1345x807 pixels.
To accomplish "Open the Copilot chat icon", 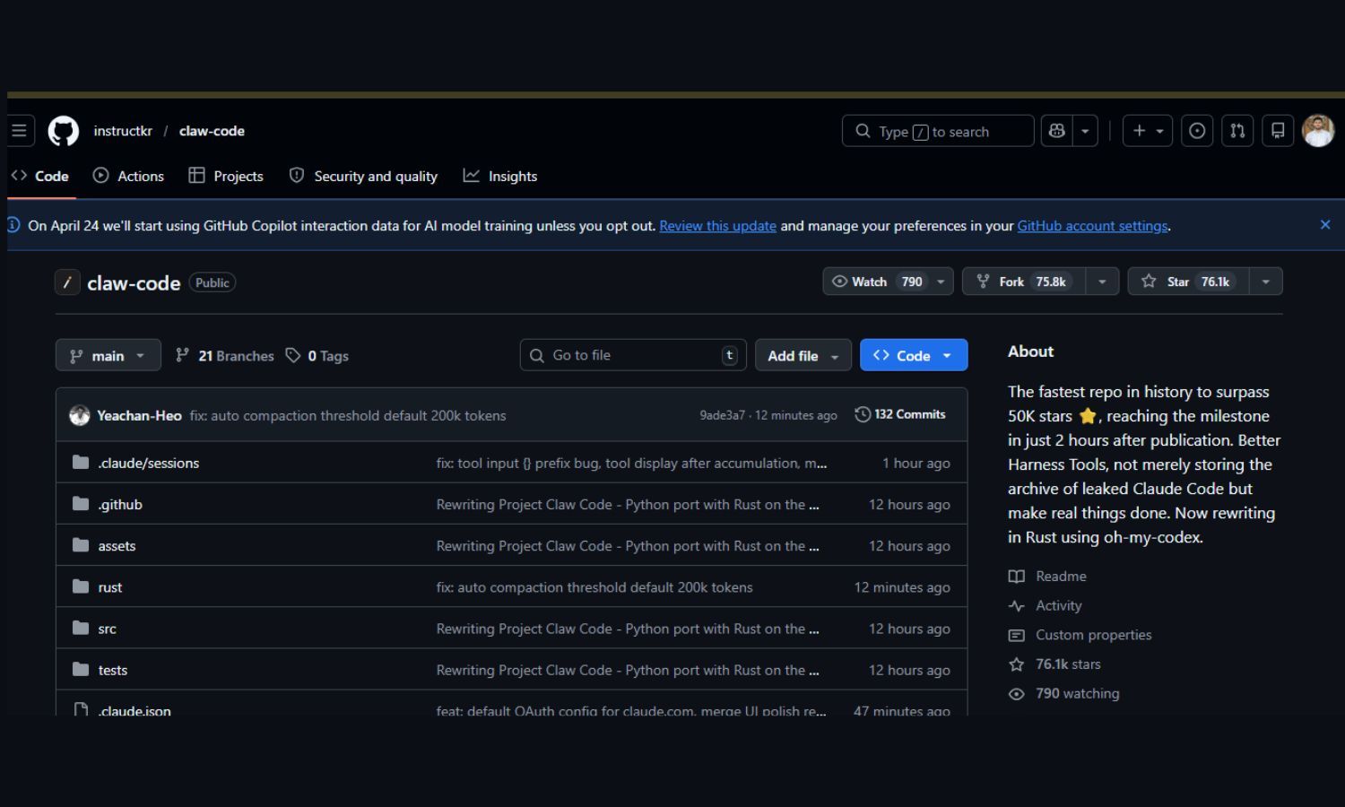I will (x=1056, y=131).
